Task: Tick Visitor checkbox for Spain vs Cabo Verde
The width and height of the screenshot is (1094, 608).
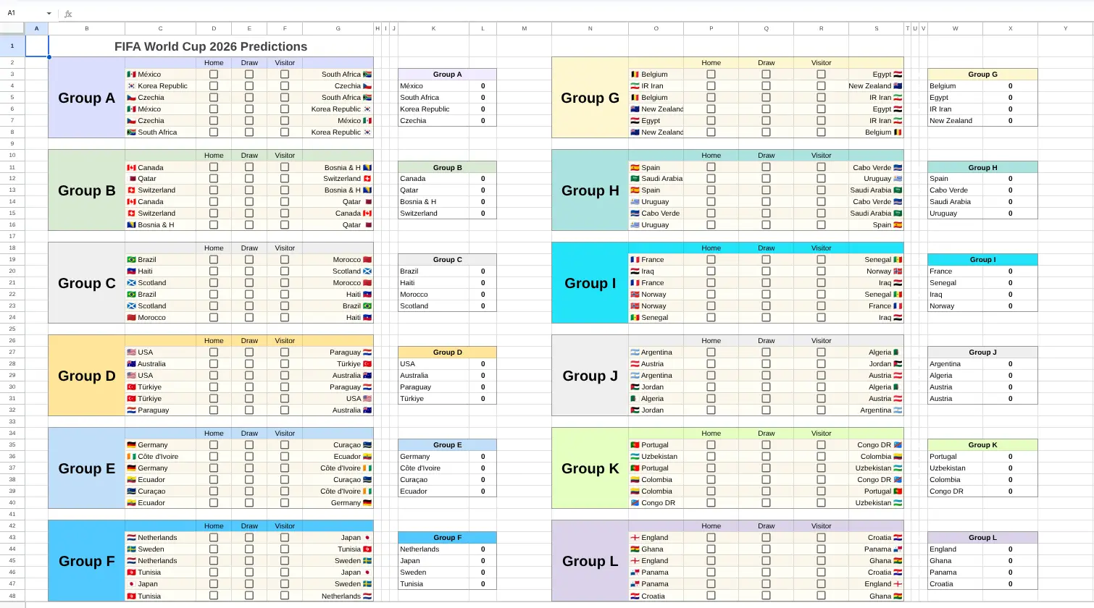Action: pos(822,167)
